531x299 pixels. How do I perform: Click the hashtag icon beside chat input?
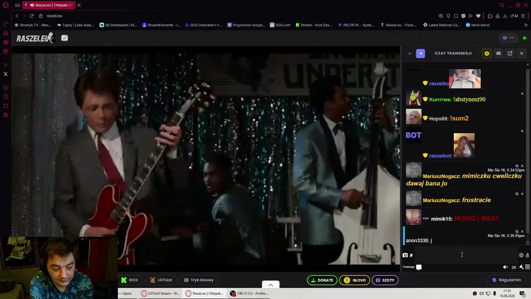point(411,255)
